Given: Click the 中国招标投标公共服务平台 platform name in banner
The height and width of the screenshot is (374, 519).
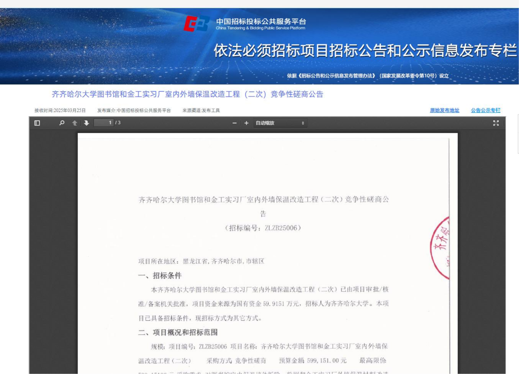Looking at the screenshot, I should click(261, 22).
